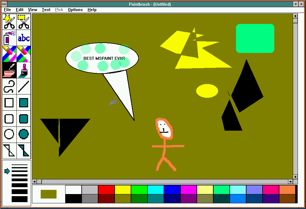Select the Curve drawing tool
This screenshot has width=306, height=209.
pos(9,86)
